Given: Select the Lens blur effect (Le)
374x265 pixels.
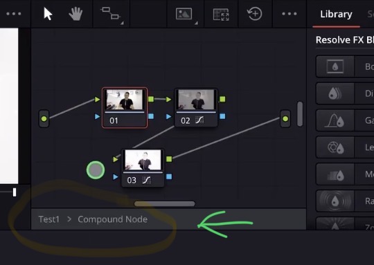Looking at the screenshot, I should pyautogui.click(x=345, y=147).
